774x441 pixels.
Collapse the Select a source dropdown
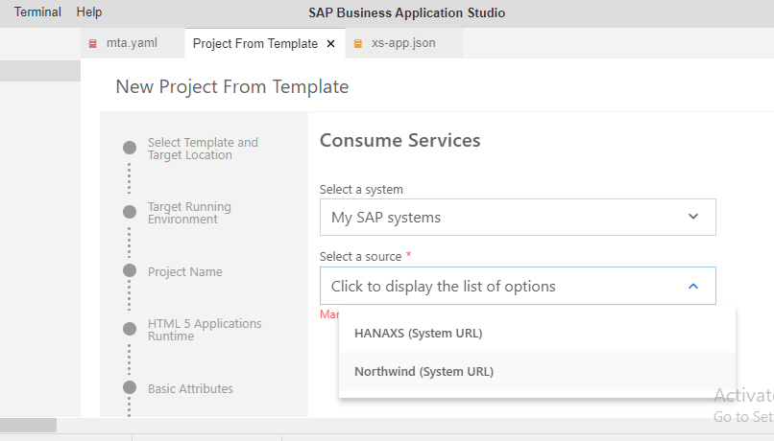click(x=518, y=286)
